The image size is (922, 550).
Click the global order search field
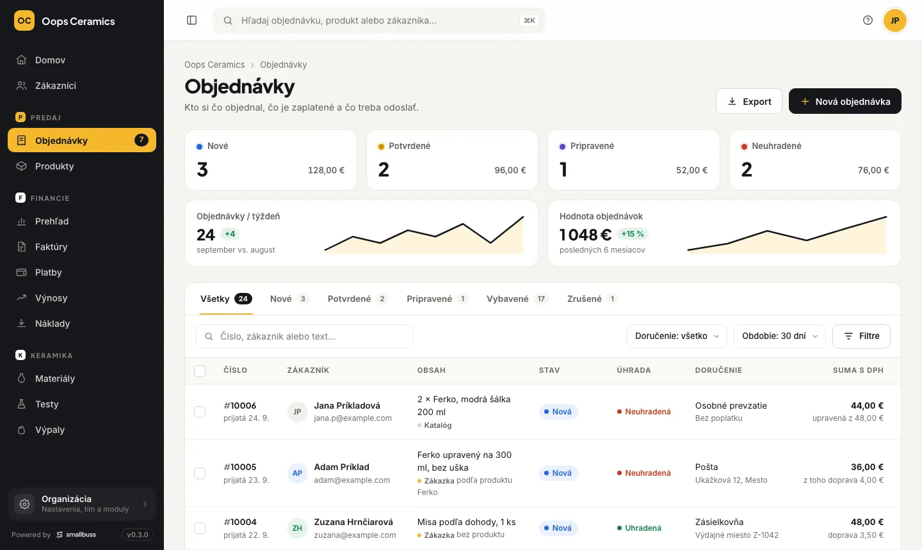(x=379, y=20)
